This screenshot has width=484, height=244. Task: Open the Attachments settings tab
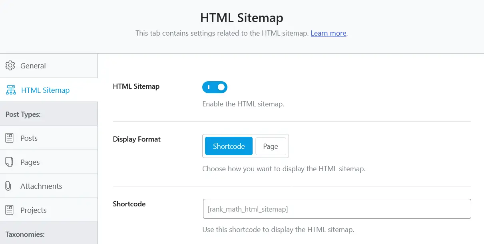point(49,186)
